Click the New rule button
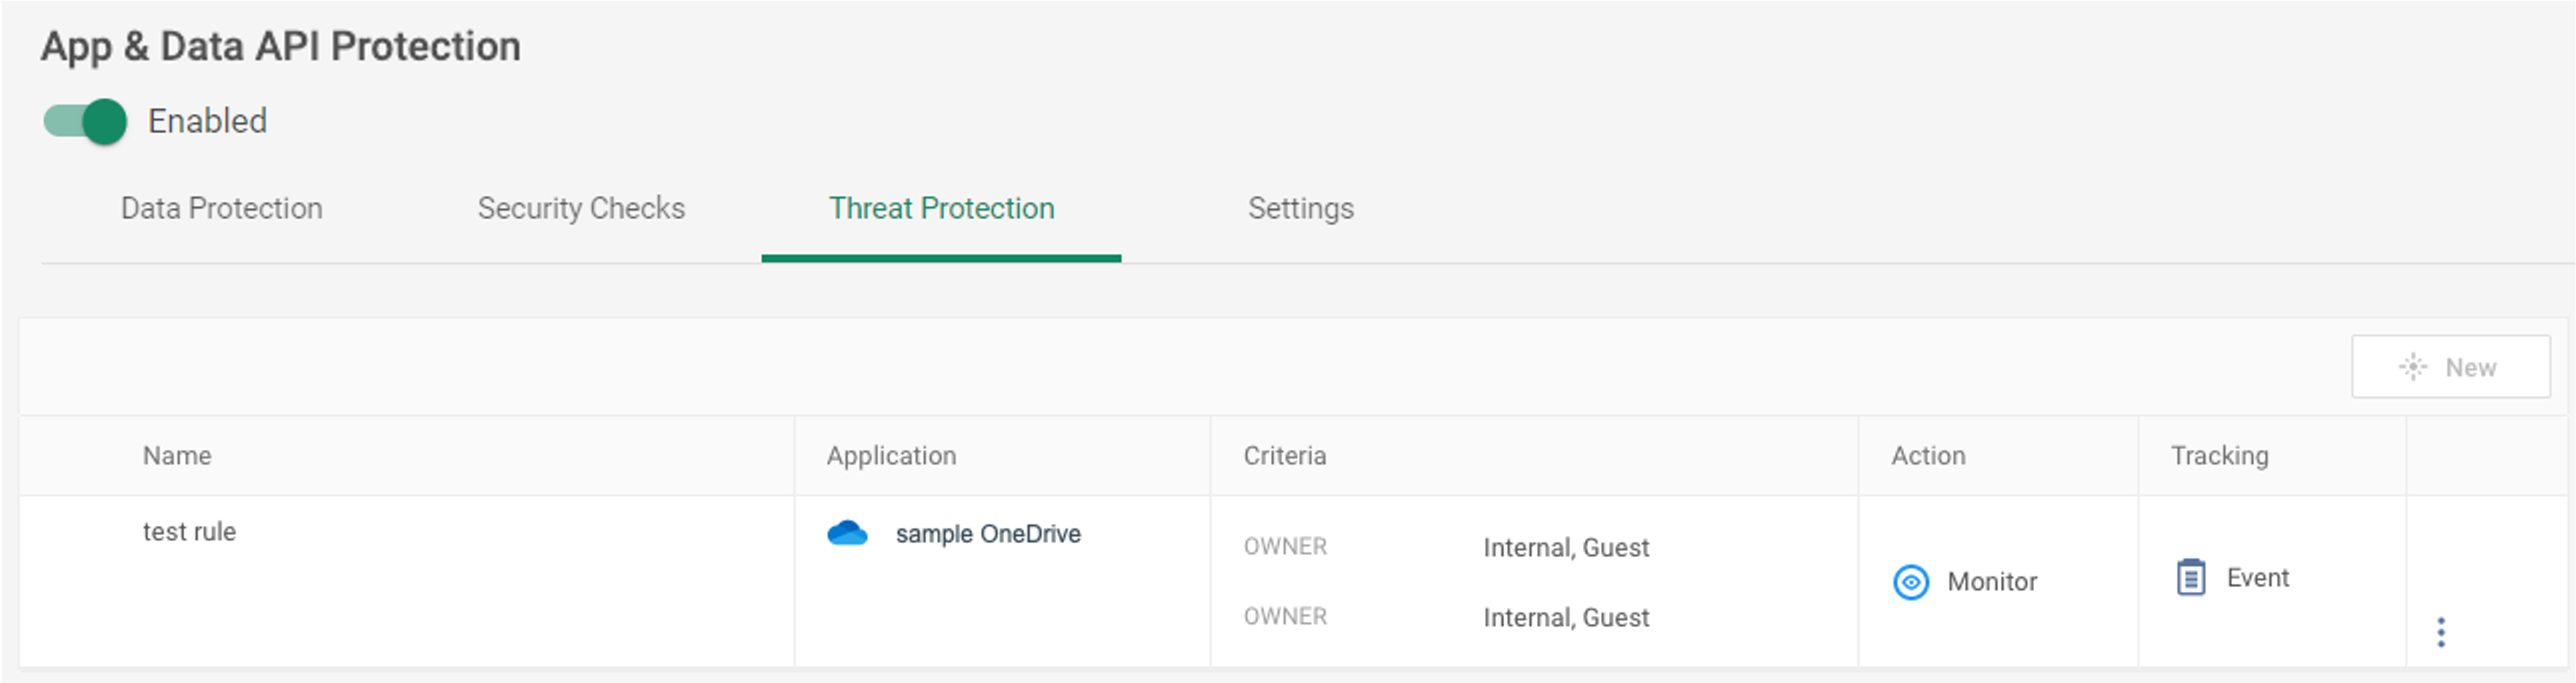This screenshot has height=683, width=2576. [2450, 367]
